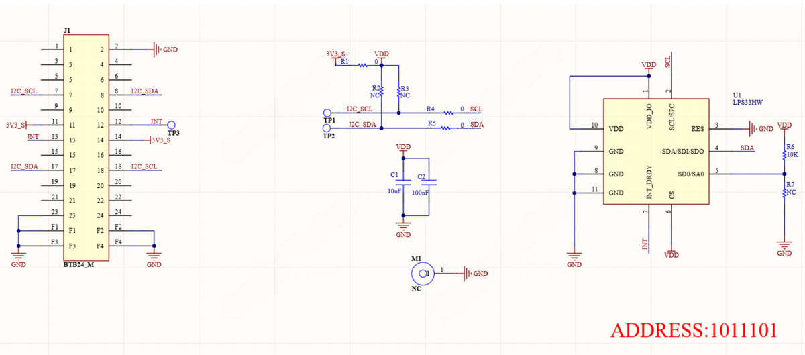Click the BTB24_M connector label
Screen dimensions: 805x355
pos(78,266)
